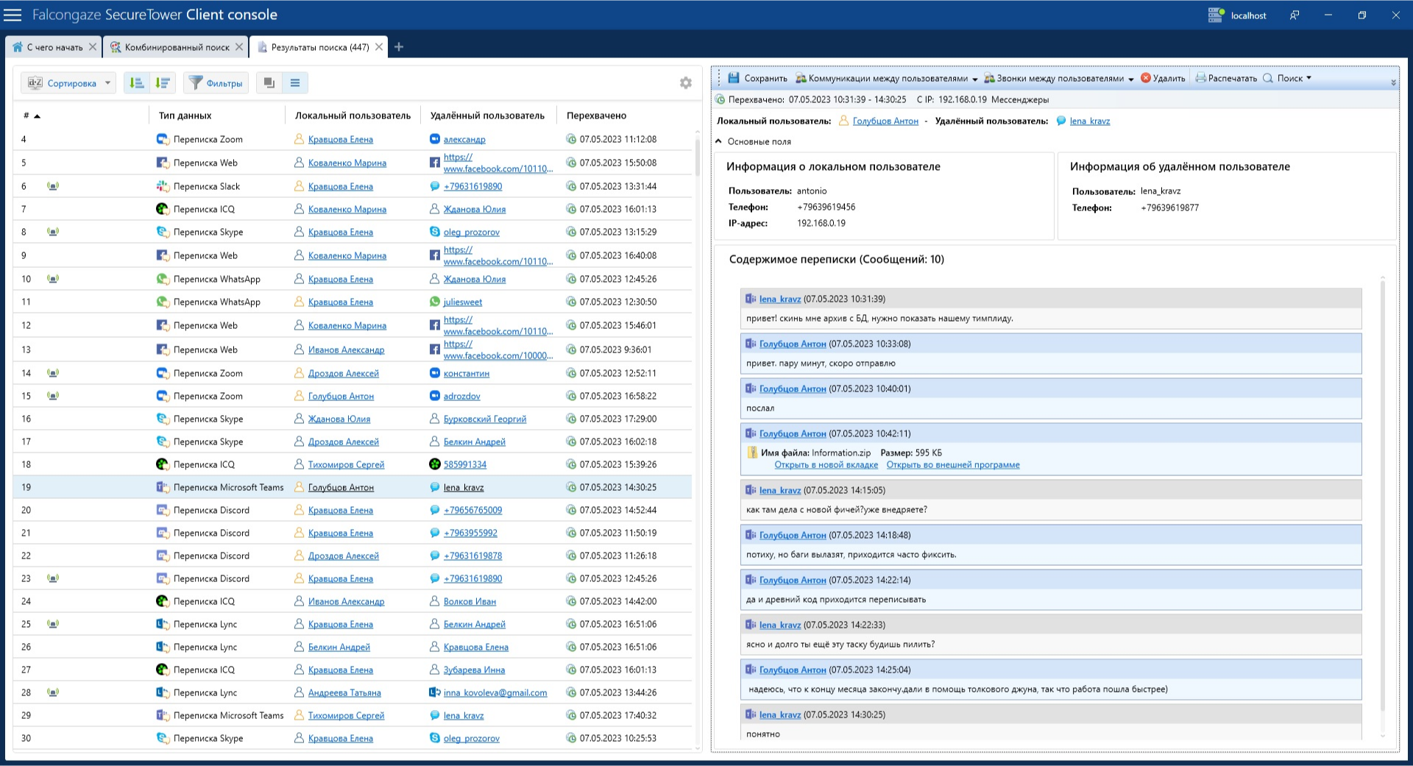Click the sort descending icon
This screenshot has width=1413, height=766.
point(163,83)
